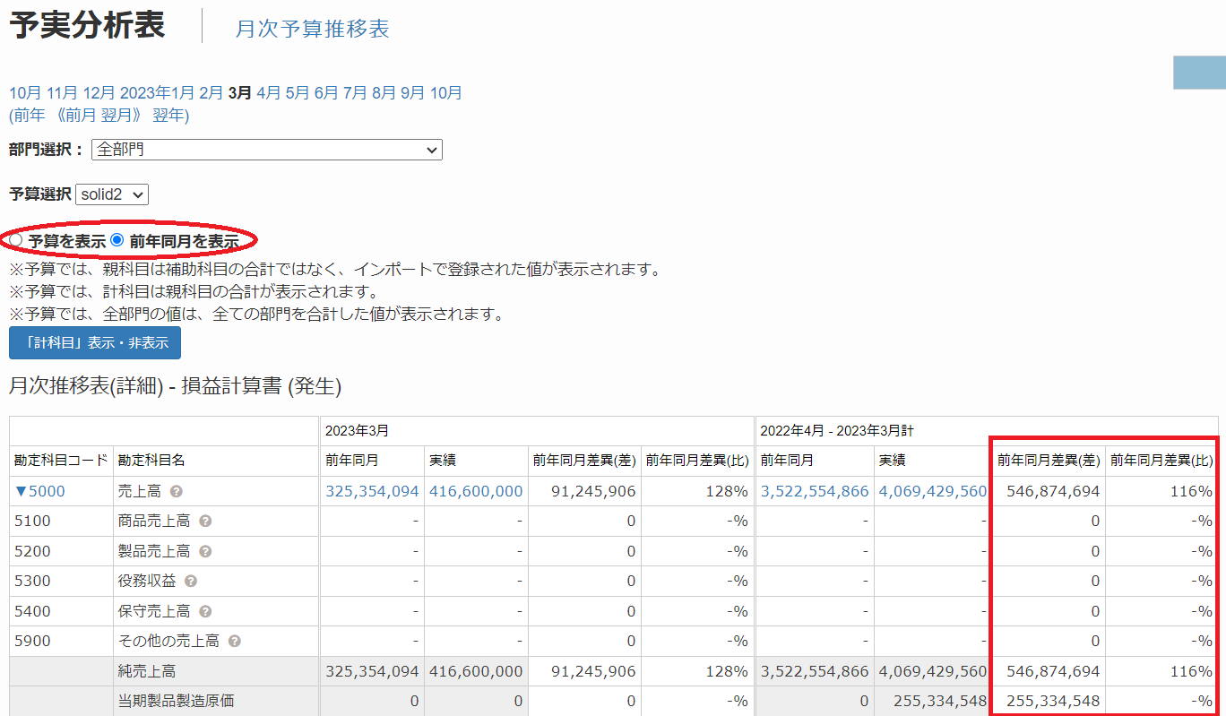The height and width of the screenshot is (716, 1226).
Task: Open 売上高 actual value 416,600,000
Action: [475, 491]
